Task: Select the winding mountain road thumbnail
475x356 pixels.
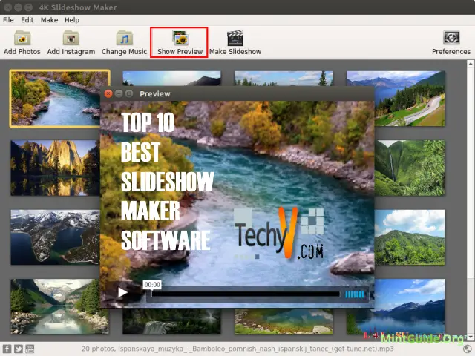Action: (x=410, y=99)
